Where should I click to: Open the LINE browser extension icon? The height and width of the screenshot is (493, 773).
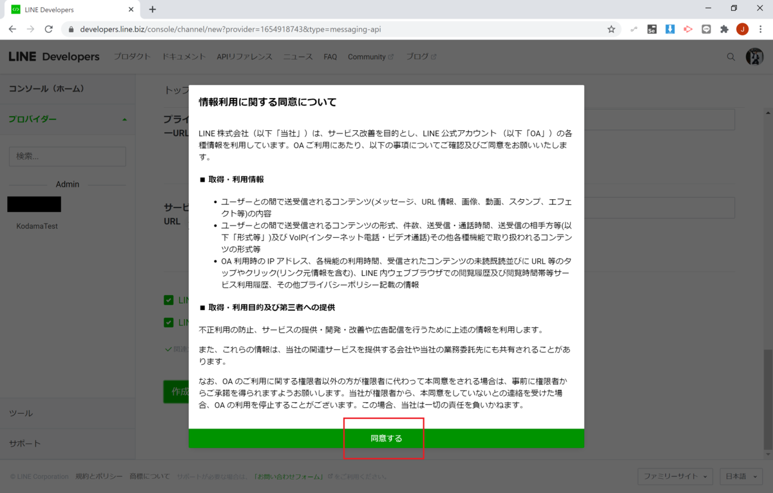tap(706, 29)
